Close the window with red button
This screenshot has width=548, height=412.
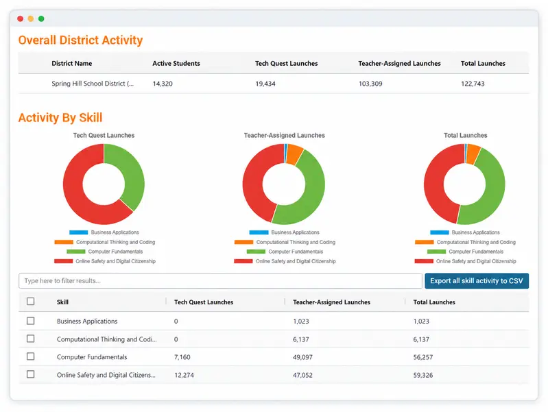[x=21, y=19]
